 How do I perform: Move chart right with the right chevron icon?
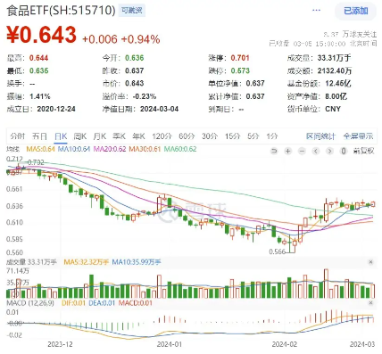tap(329, 152)
